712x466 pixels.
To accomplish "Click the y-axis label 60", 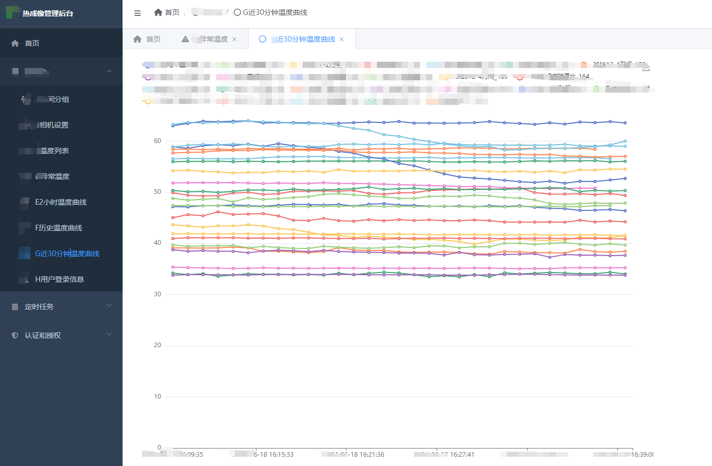I will (x=158, y=141).
